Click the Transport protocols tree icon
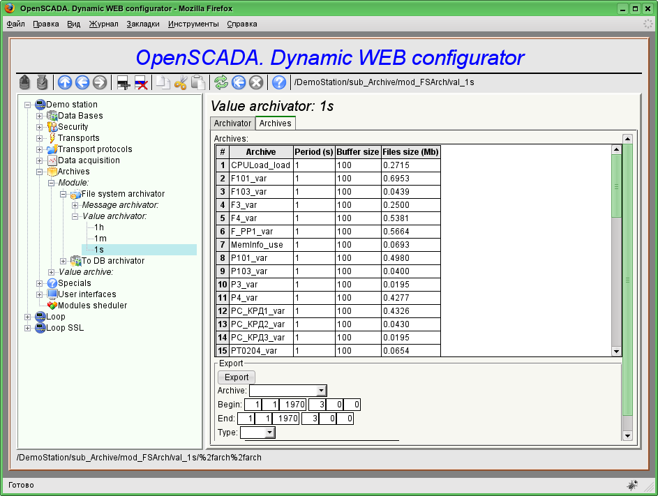This screenshot has height=496, width=658. point(52,149)
